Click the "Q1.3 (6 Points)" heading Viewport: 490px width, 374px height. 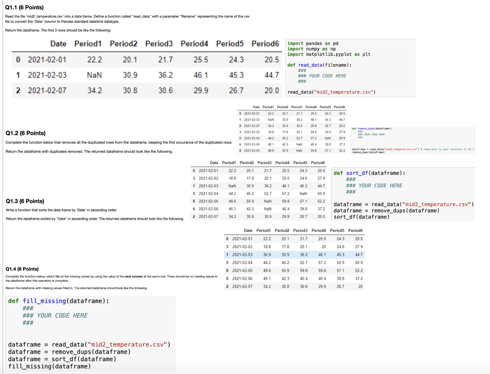[25, 201]
